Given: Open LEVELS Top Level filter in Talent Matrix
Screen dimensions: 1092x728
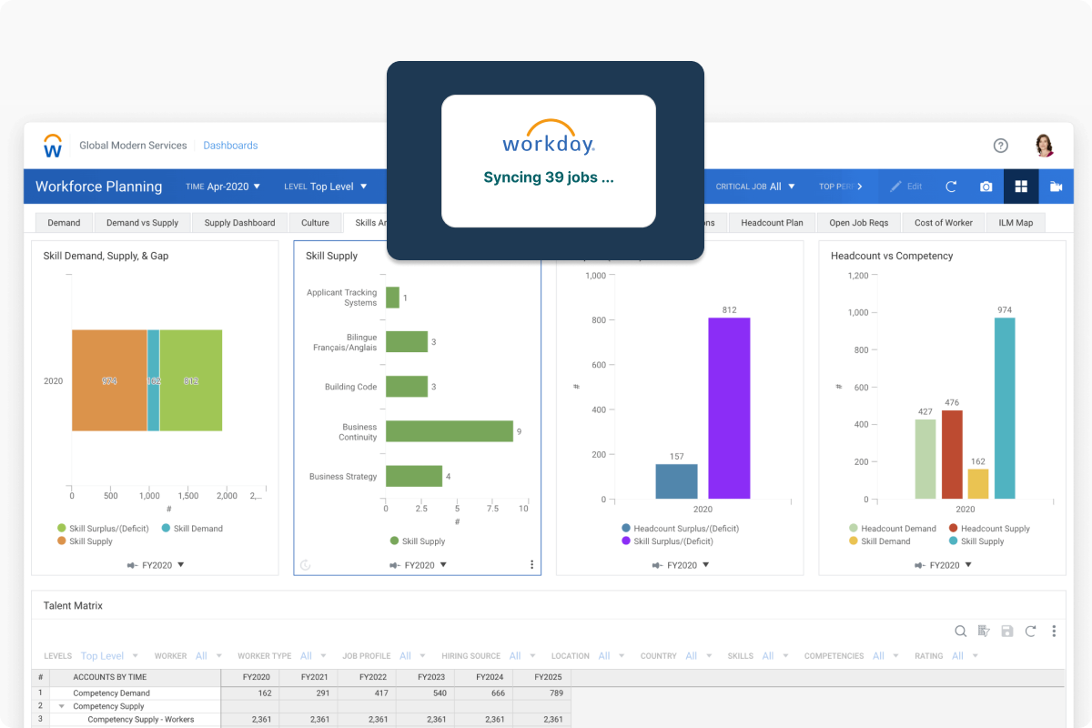Looking at the screenshot, I should [x=91, y=656].
